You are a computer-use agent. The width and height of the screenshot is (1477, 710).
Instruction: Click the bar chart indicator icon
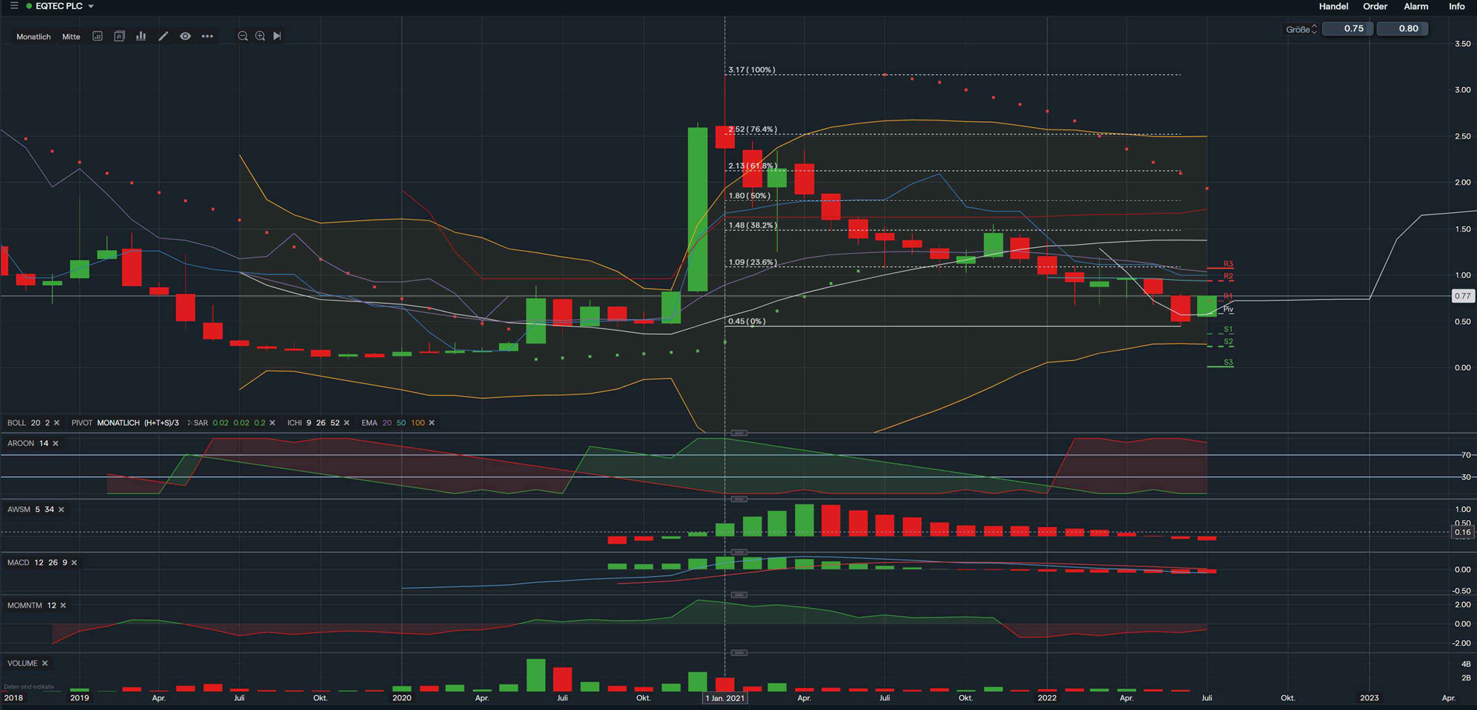(141, 36)
